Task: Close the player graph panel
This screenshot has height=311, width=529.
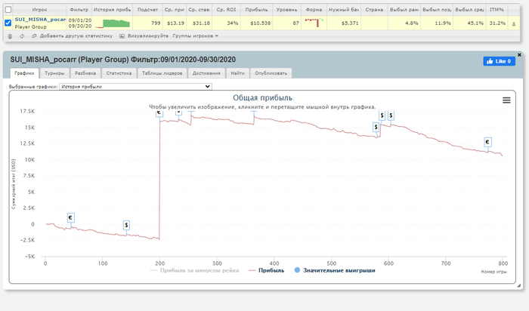Action: 519,54
